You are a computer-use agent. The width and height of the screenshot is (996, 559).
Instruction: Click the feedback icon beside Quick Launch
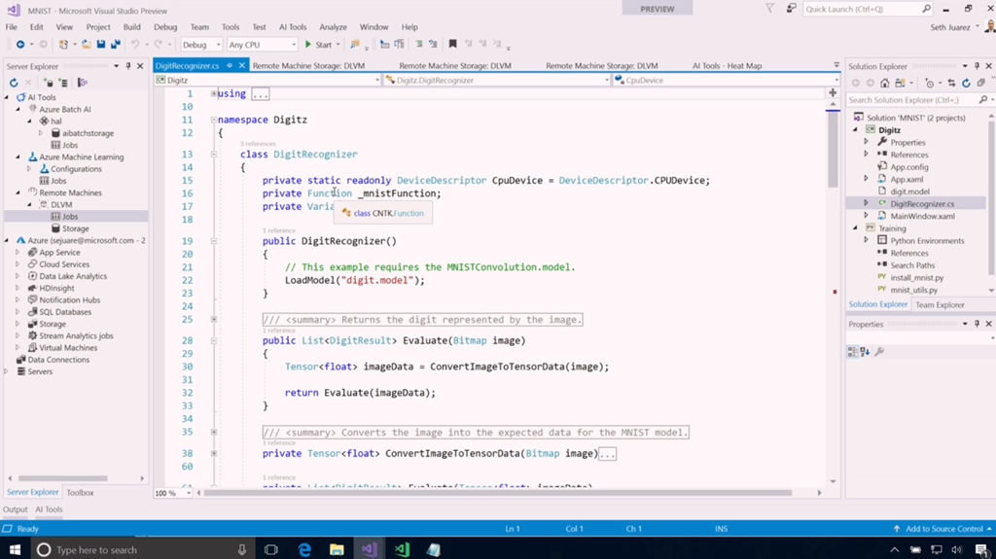(x=792, y=9)
